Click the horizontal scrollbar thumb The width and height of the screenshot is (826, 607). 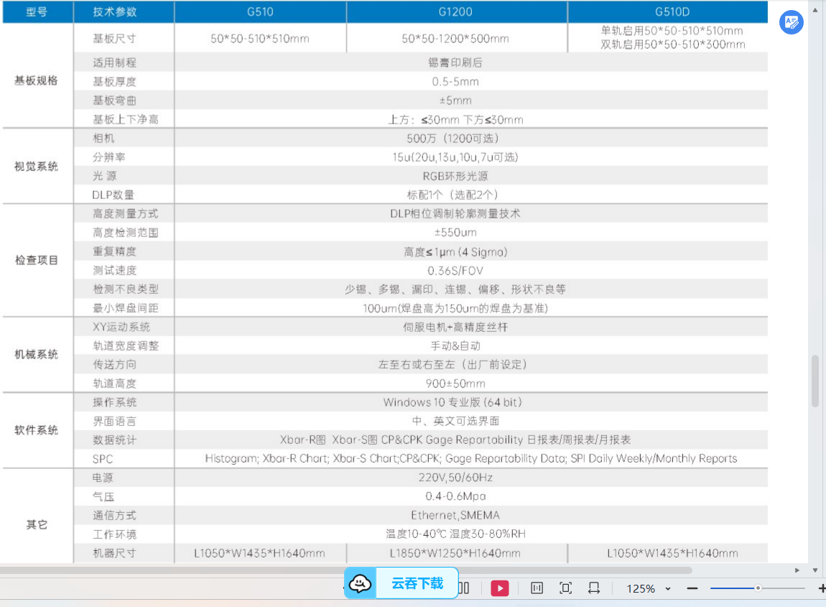(x=345, y=570)
